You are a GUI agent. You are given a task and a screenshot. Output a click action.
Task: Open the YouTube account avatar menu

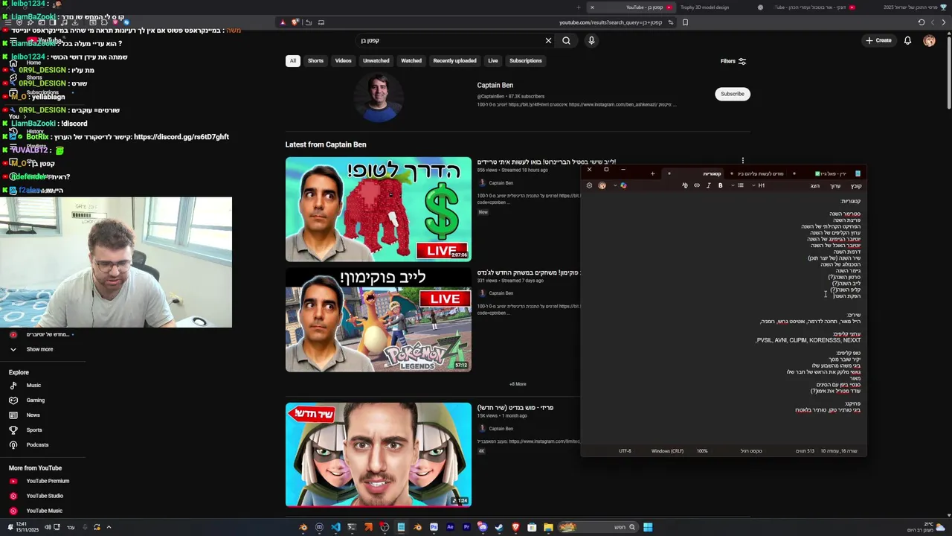[x=929, y=40]
